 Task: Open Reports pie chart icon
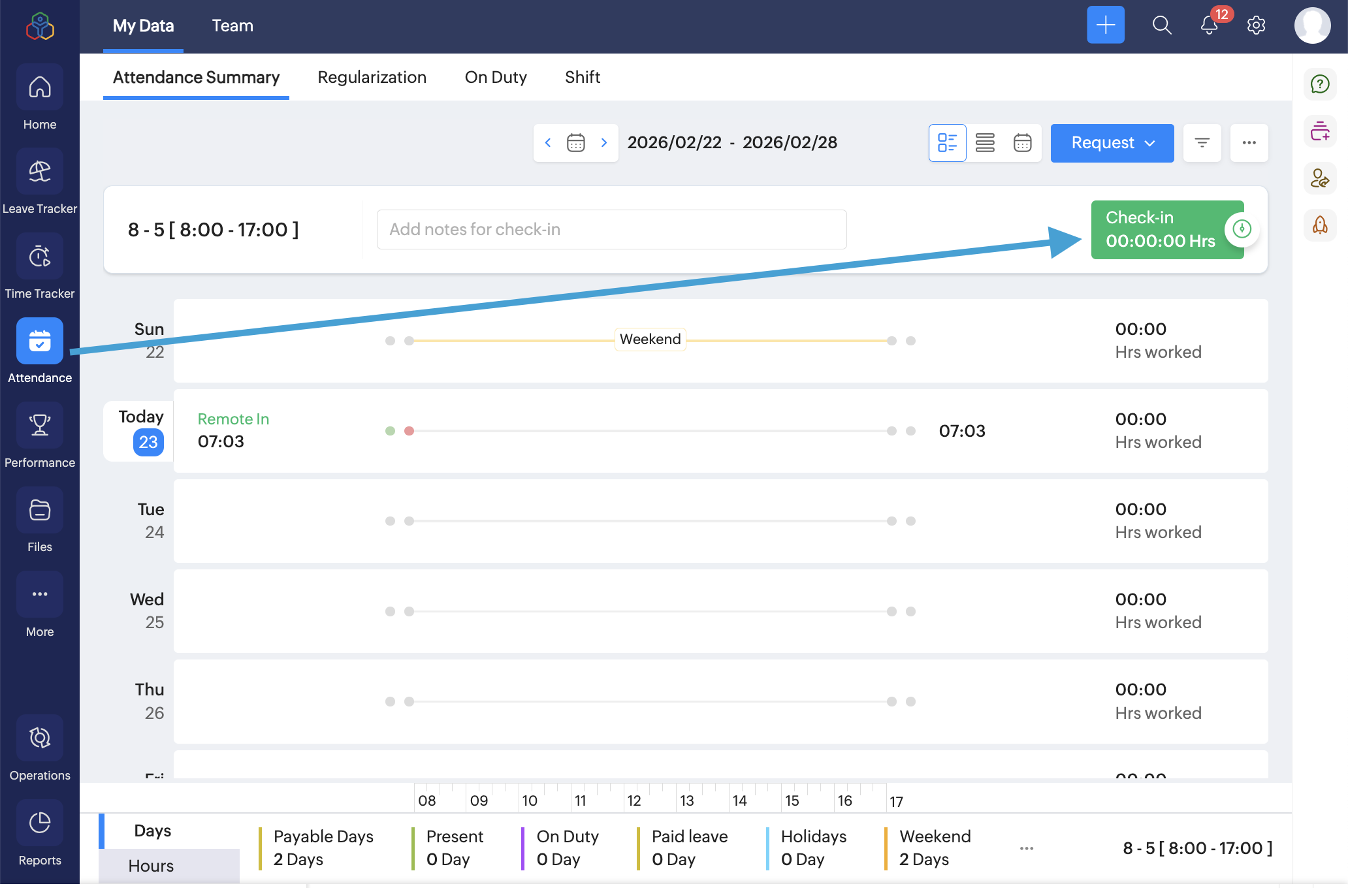40,823
